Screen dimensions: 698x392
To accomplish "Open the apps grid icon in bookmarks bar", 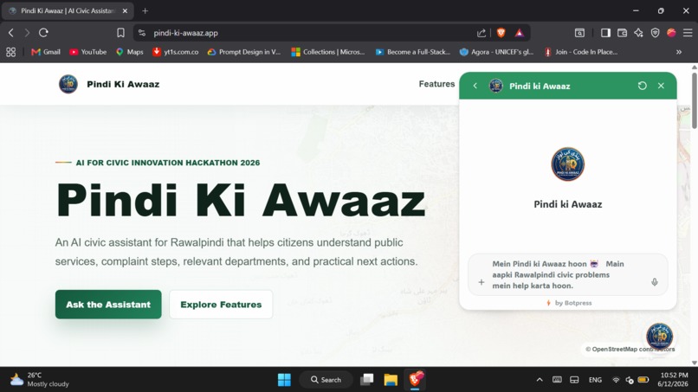I will click(11, 52).
